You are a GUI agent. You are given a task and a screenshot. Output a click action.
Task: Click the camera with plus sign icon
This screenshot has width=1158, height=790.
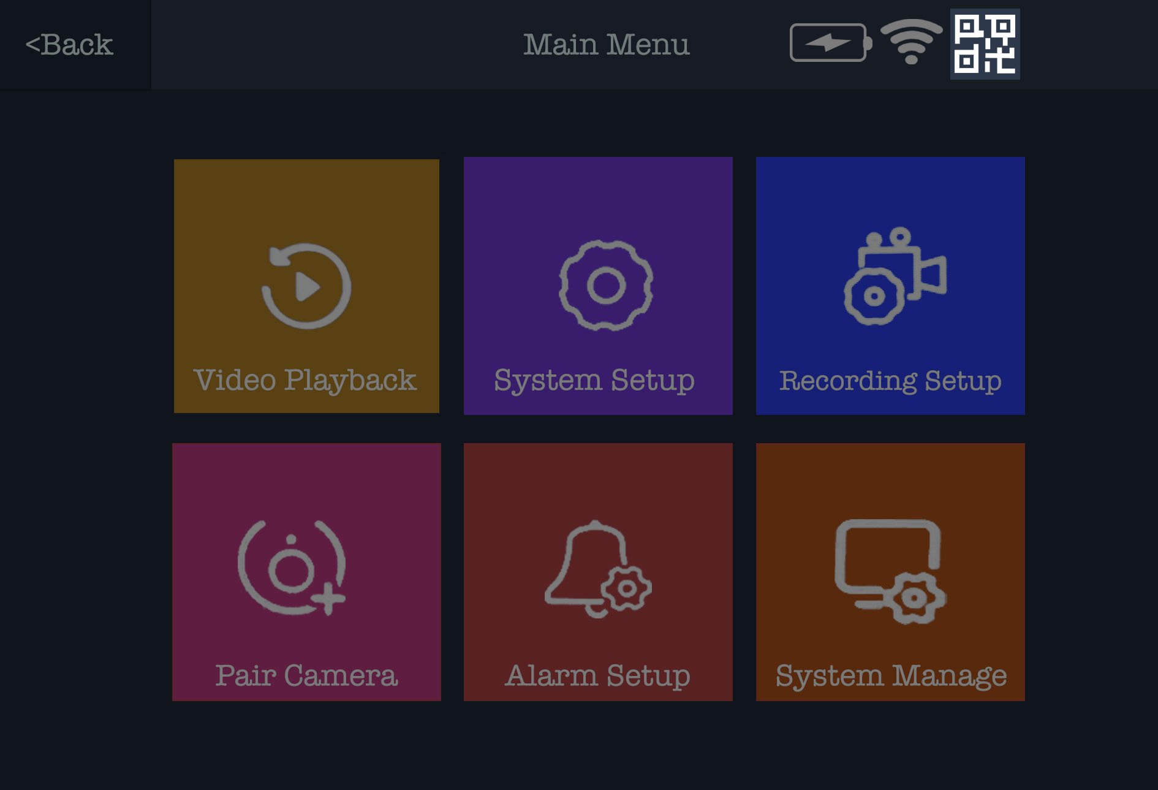[292, 567]
